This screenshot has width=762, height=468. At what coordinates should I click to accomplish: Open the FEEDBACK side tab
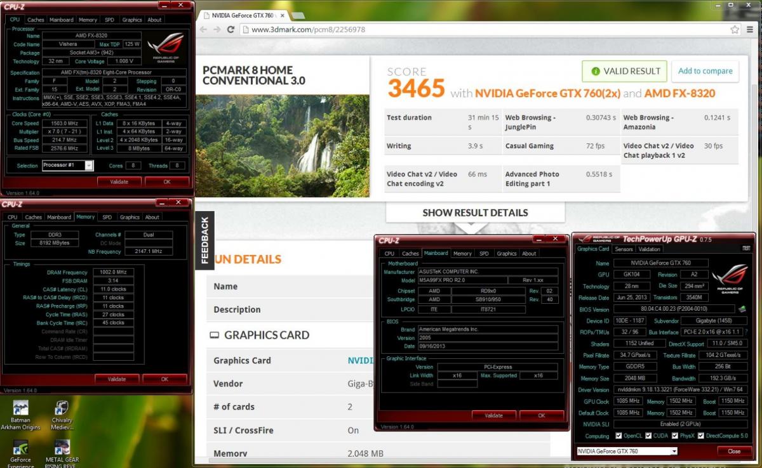pyautogui.click(x=204, y=240)
